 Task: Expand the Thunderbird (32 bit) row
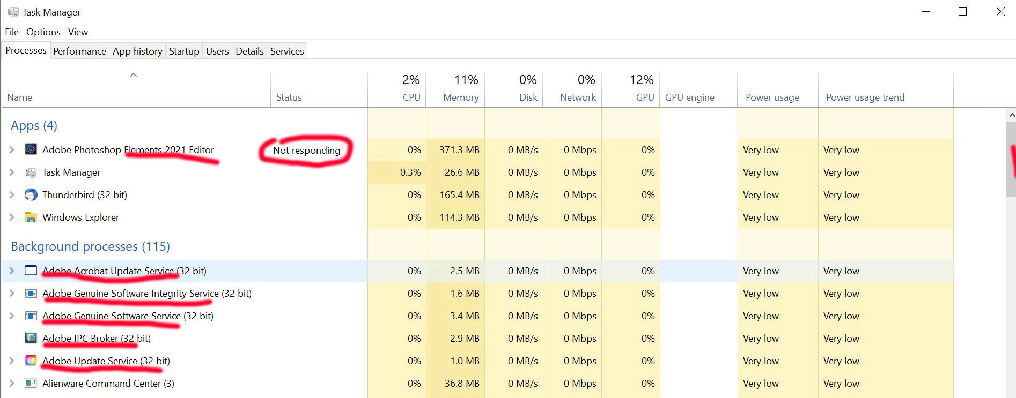(12, 195)
